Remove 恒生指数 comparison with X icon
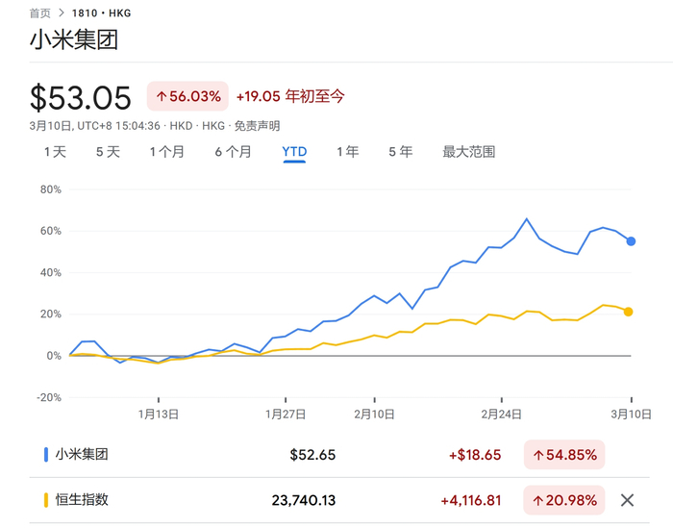 (x=627, y=499)
